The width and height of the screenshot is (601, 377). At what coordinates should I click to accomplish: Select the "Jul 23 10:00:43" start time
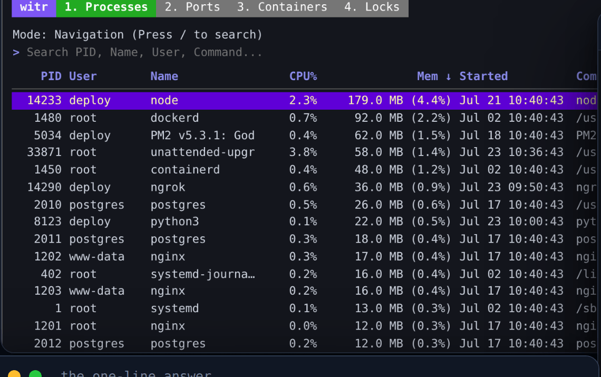[511, 221]
